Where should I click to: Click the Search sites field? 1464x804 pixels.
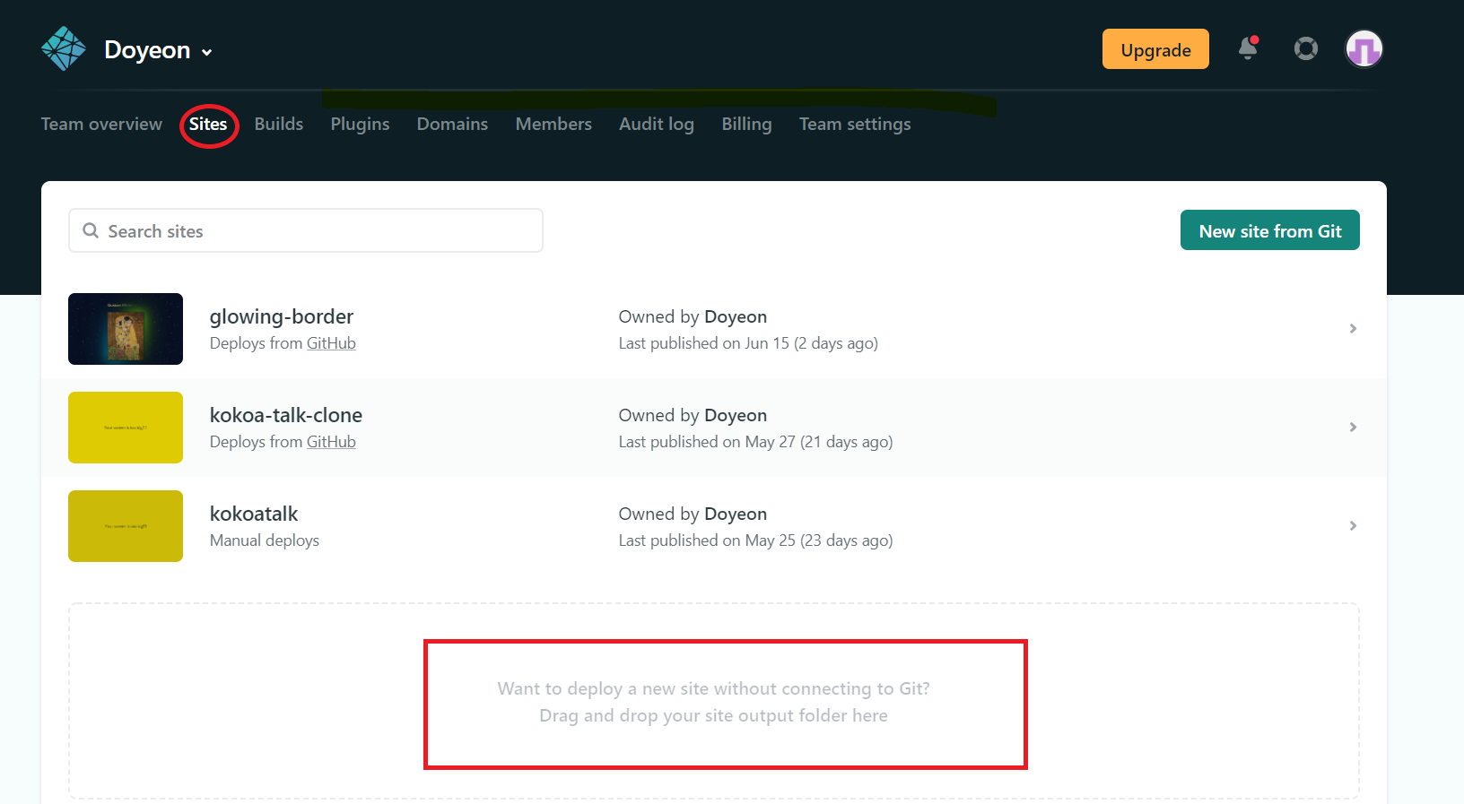306,230
